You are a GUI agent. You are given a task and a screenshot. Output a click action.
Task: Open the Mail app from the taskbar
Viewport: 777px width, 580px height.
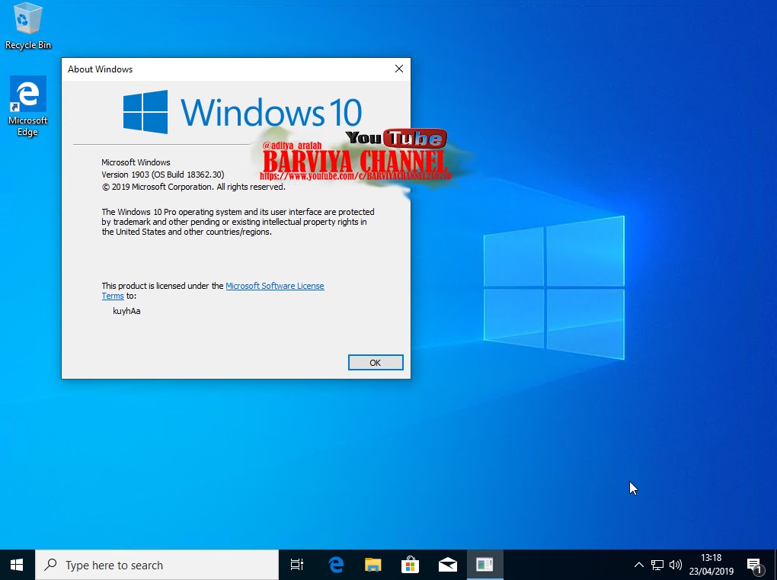[447, 564]
